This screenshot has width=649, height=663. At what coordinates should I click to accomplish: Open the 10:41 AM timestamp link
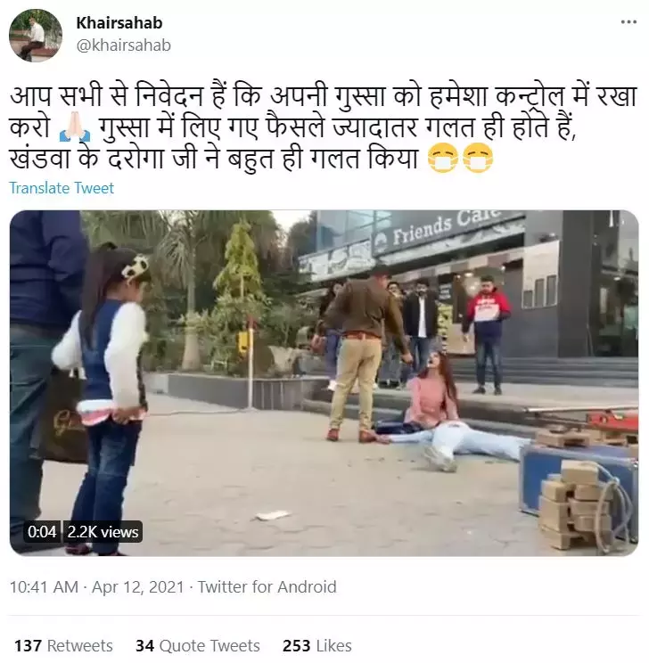tap(44, 587)
